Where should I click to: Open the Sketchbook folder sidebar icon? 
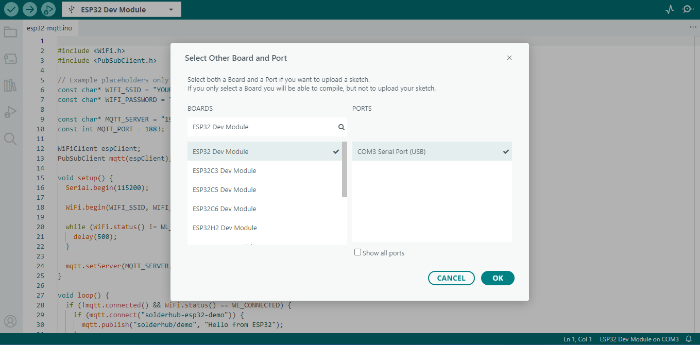point(10,32)
